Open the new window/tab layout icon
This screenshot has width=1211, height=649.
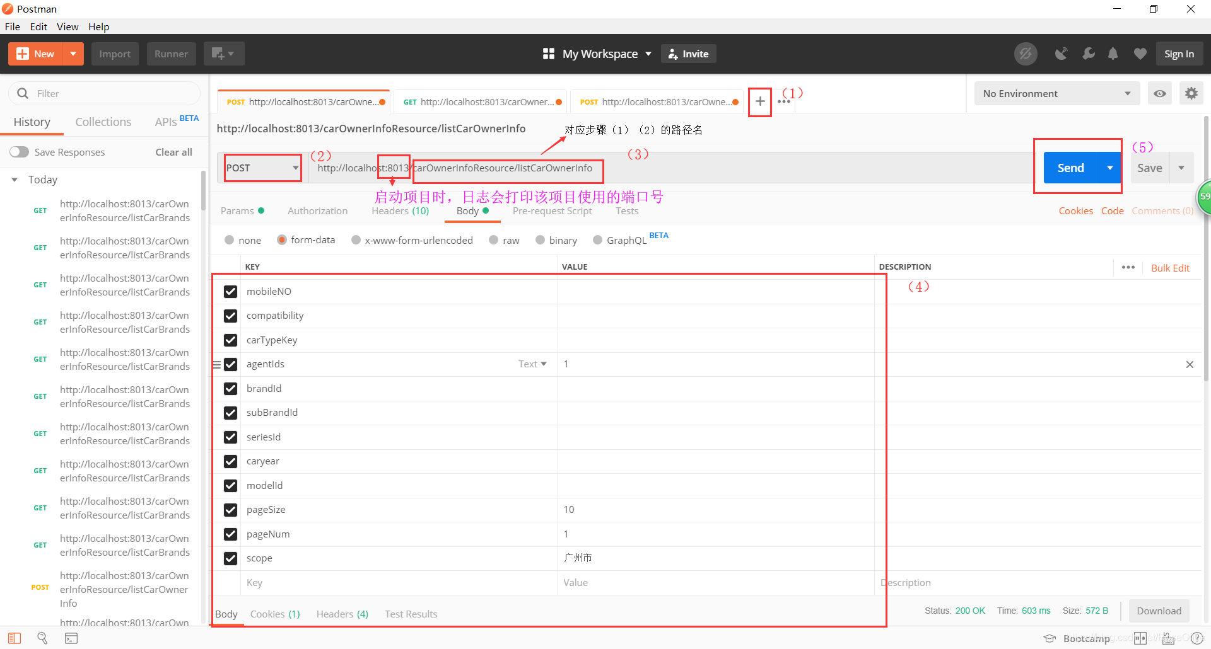tap(223, 54)
